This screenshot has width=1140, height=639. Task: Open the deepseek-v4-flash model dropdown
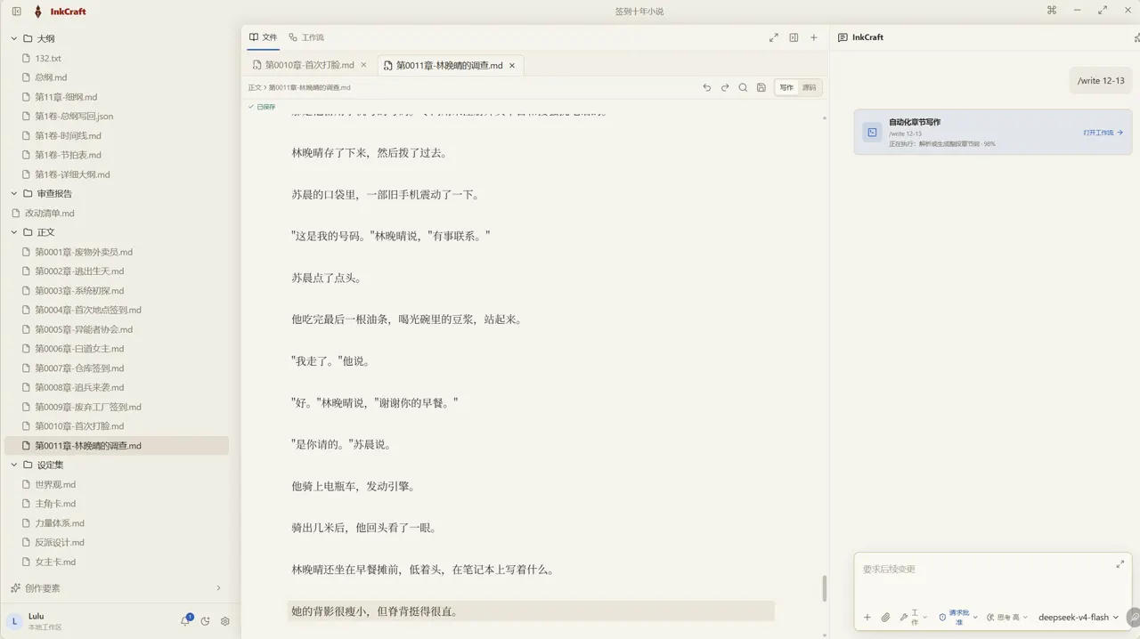point(1079,617)
